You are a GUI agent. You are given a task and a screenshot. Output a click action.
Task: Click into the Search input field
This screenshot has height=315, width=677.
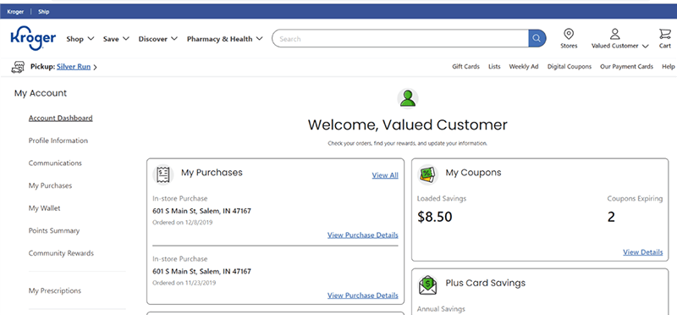400,38
